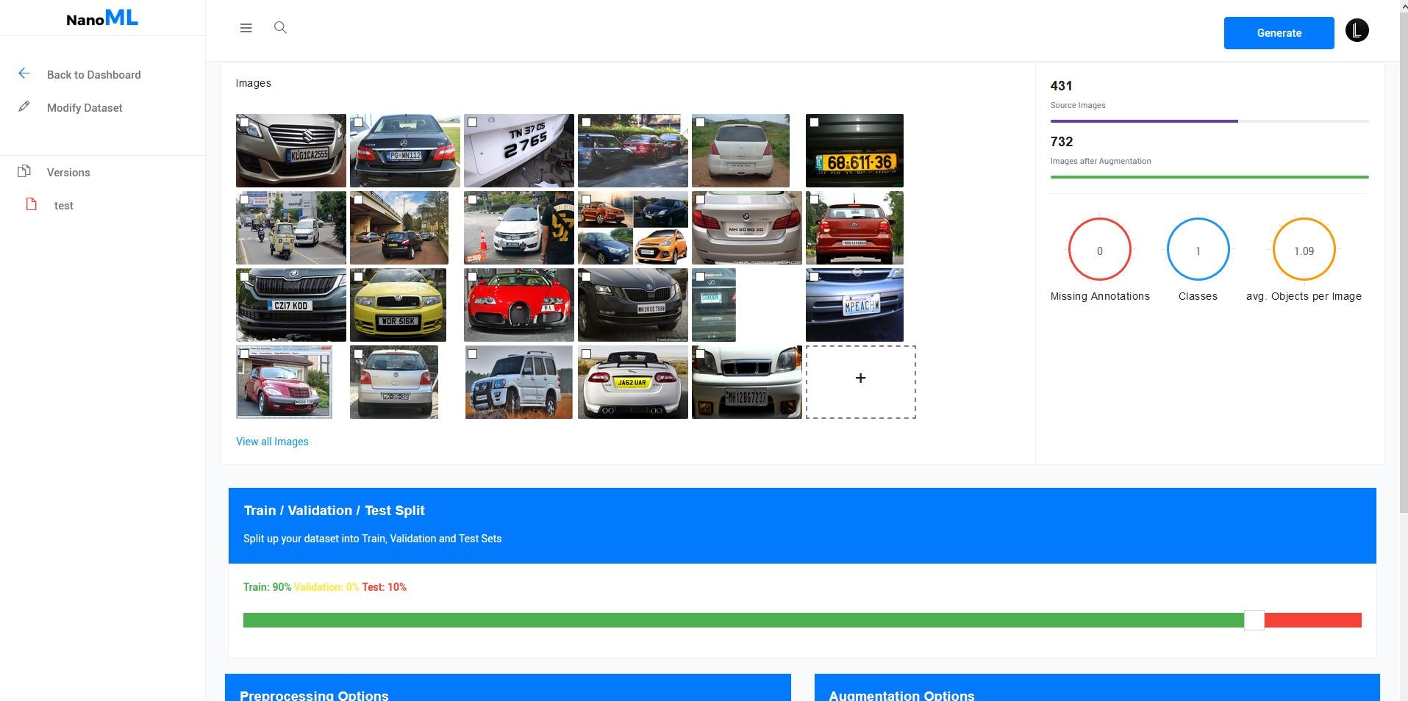Open the test version entry
Screen dimensions: 1408x701
[x=64, y=206]
